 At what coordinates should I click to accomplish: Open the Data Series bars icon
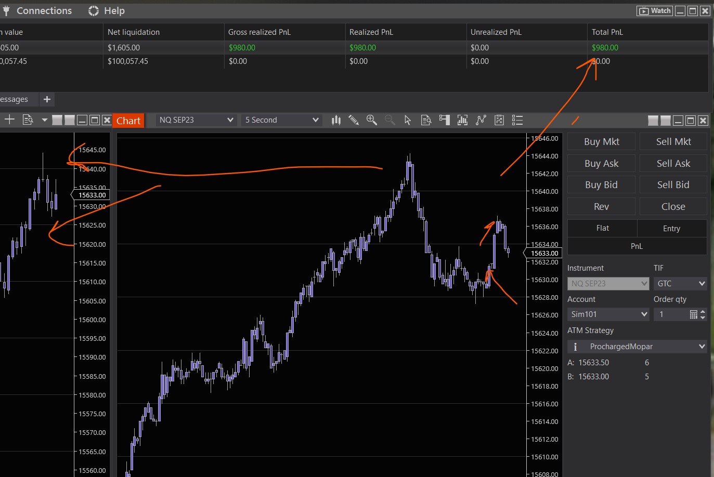click(462, 120)
